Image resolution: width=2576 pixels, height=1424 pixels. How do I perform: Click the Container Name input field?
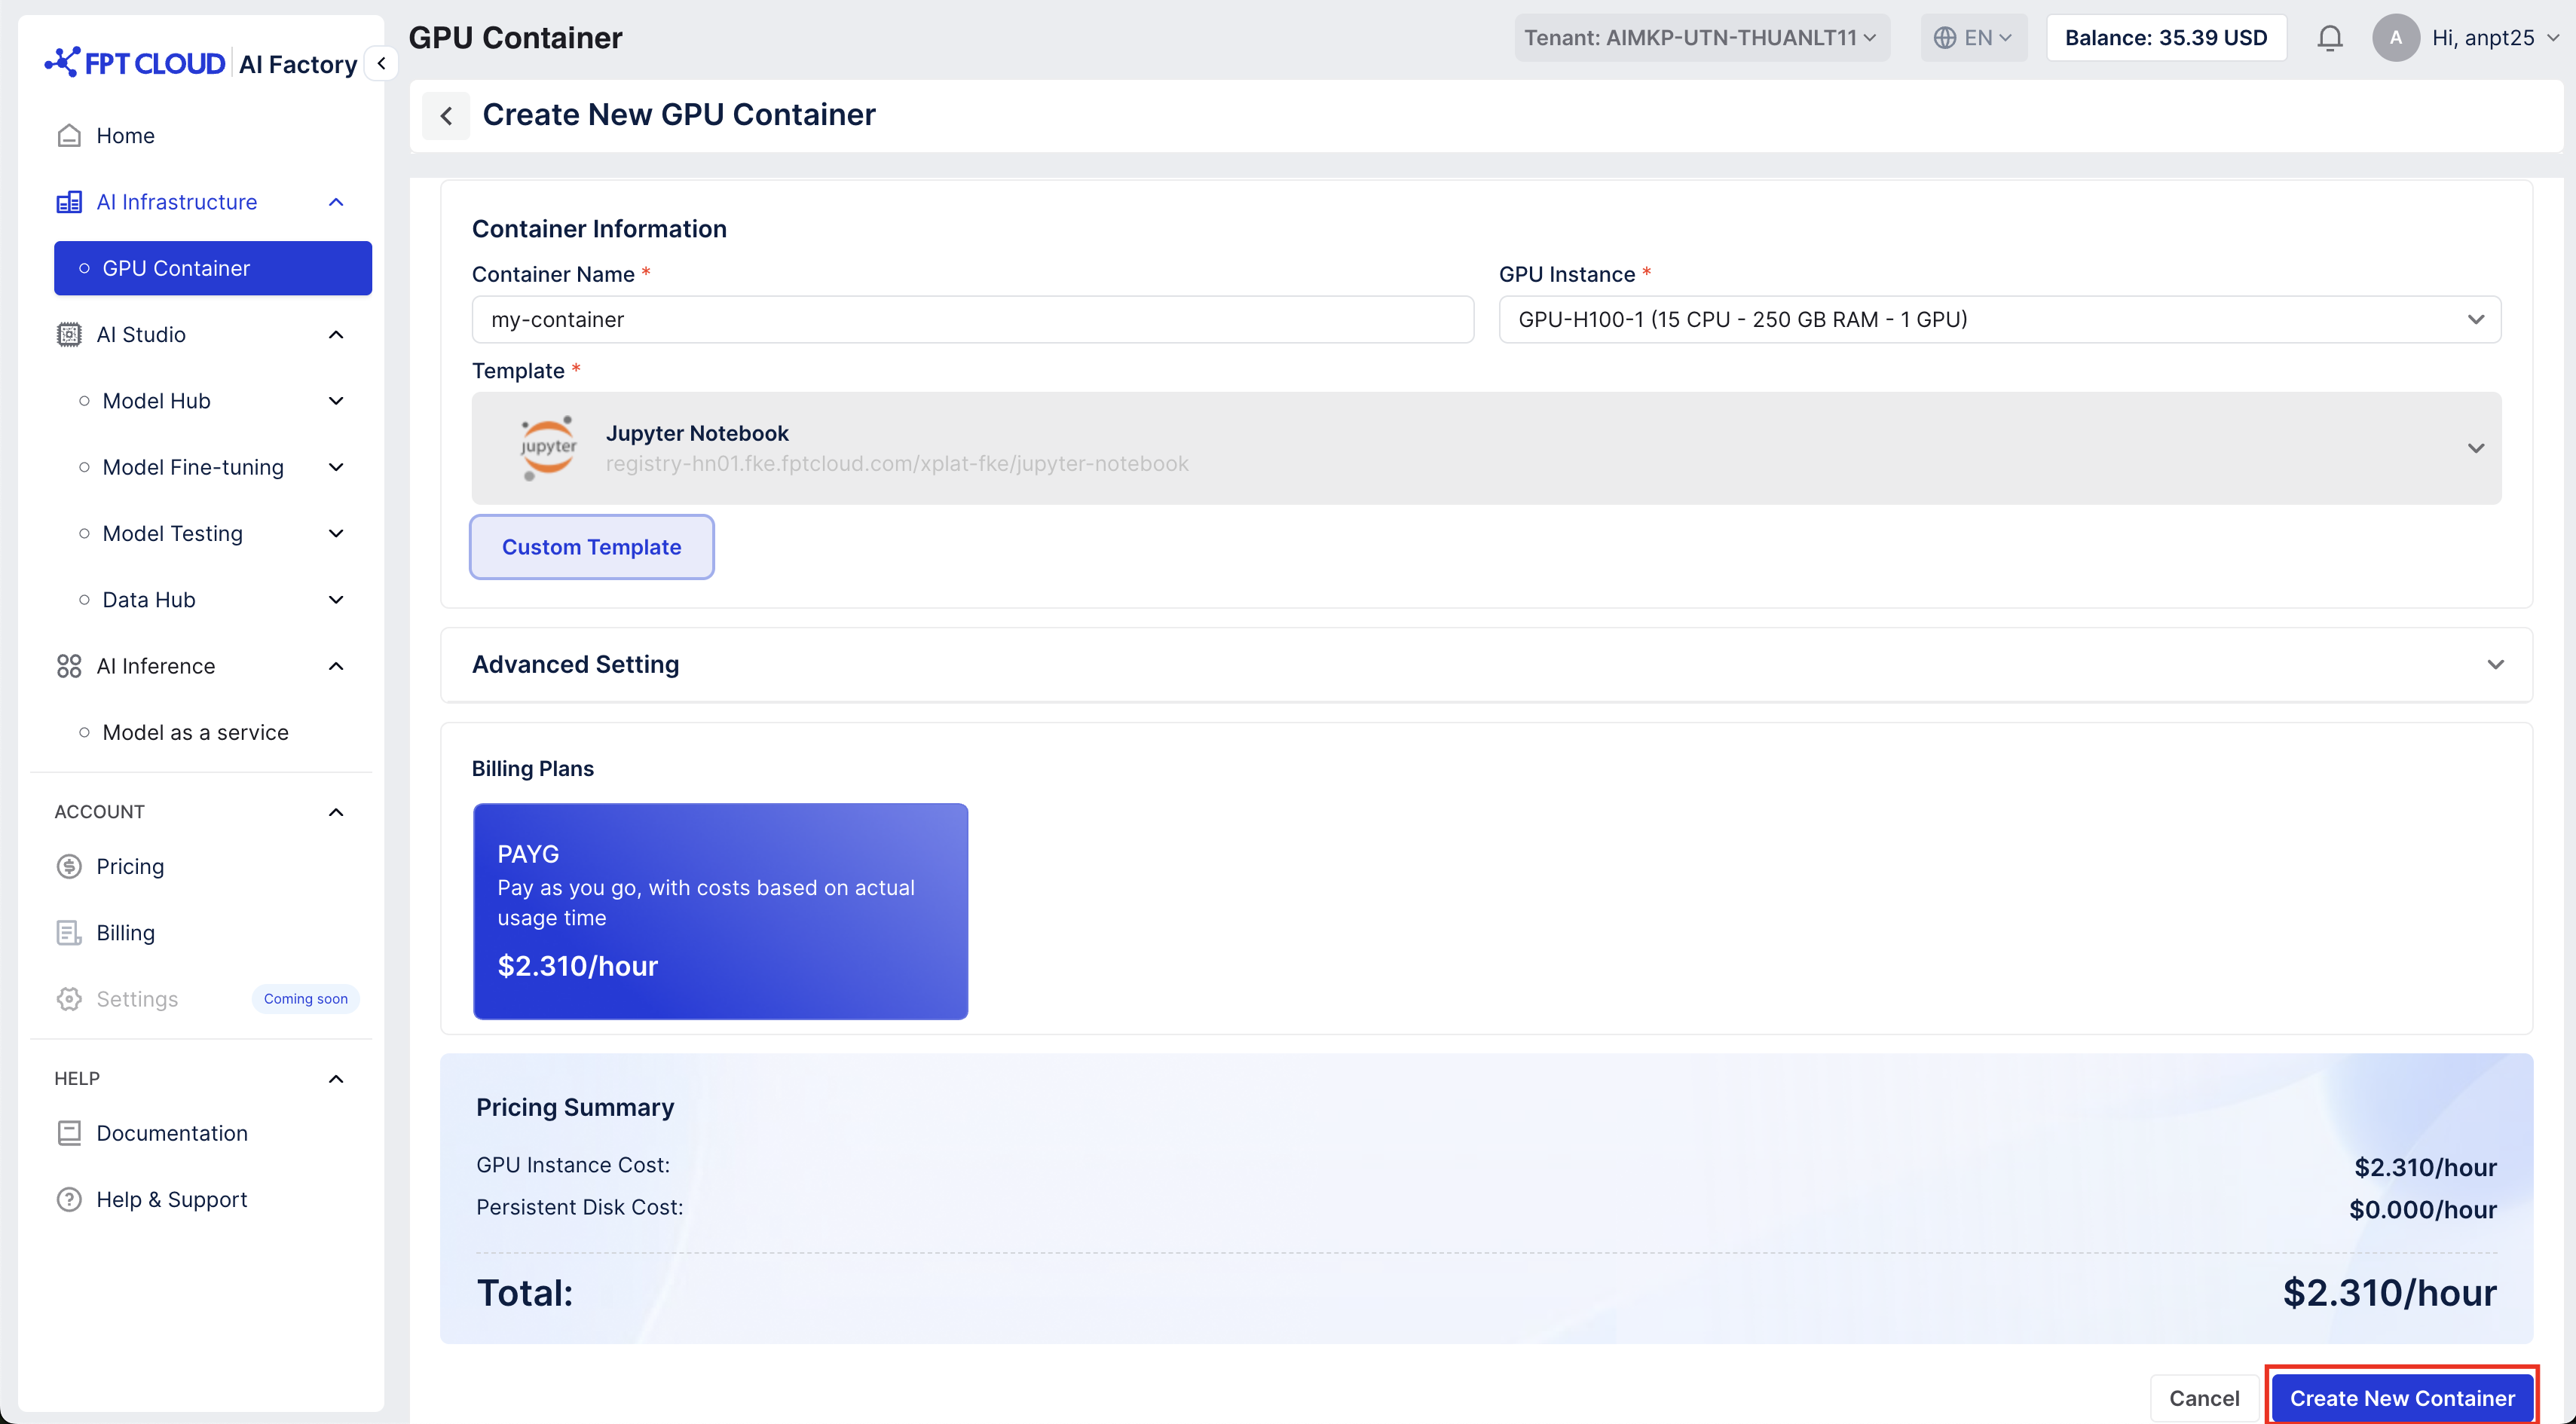click(972, 319)
